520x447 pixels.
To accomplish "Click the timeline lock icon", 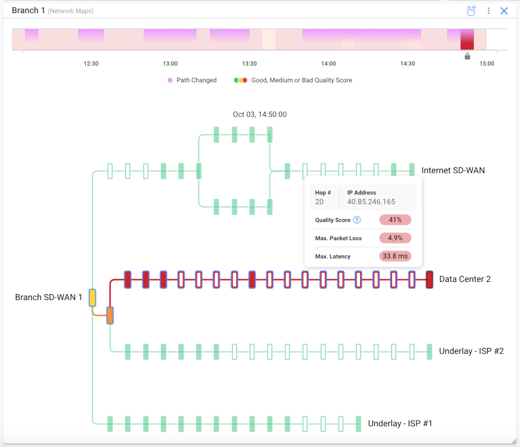I will [467, 56].
